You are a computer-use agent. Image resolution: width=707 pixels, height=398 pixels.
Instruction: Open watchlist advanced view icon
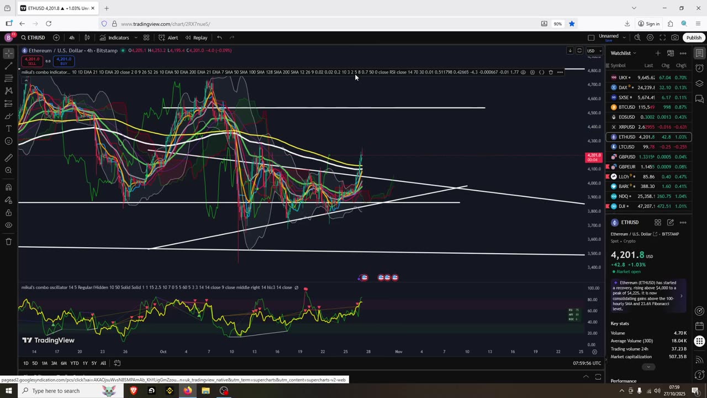click(x=670, y=53)
